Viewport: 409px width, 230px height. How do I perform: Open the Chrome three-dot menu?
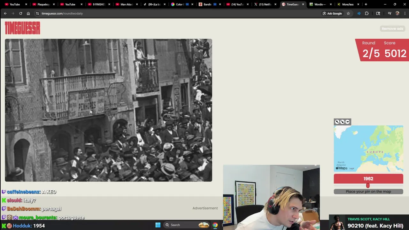(405, 13)
